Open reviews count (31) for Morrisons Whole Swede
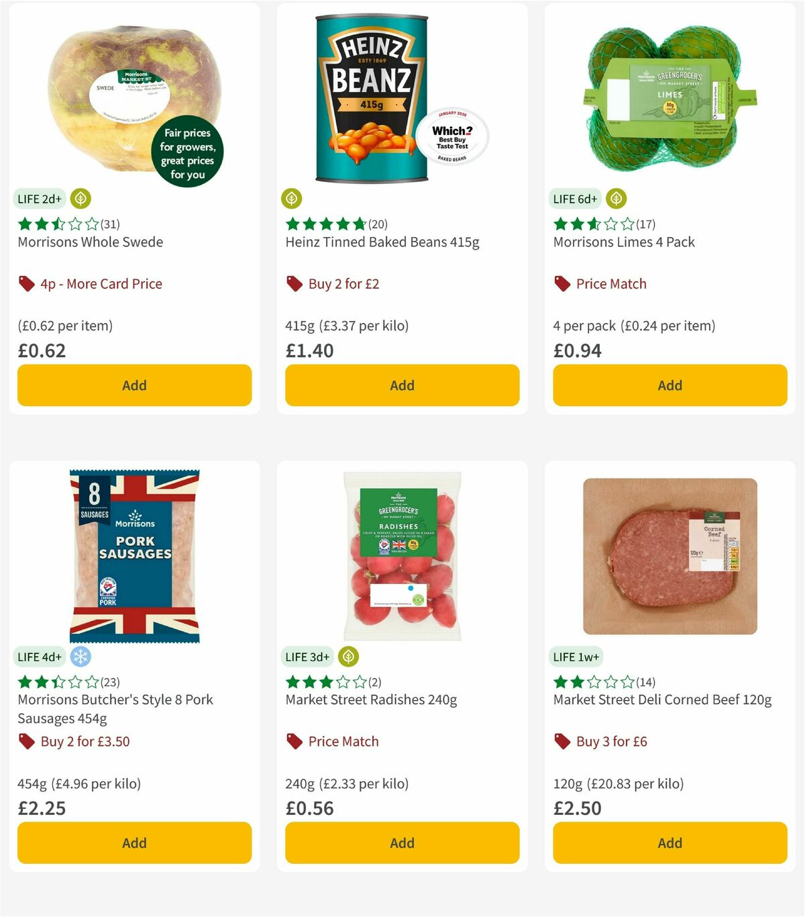Viewport: 805px width, 917px height. click(109, 224)
